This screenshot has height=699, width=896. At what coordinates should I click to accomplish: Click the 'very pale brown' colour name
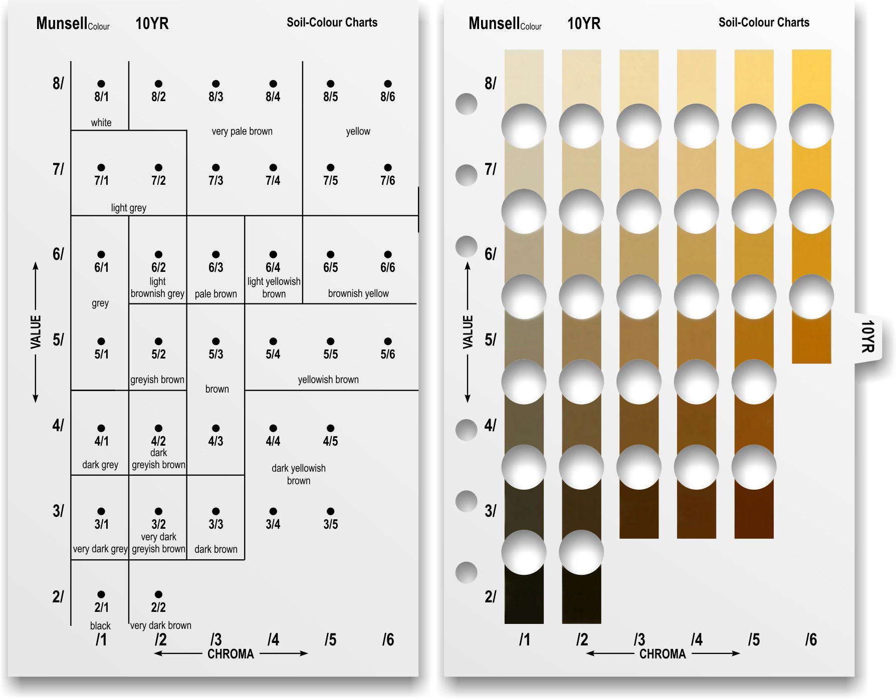point(242,131)
